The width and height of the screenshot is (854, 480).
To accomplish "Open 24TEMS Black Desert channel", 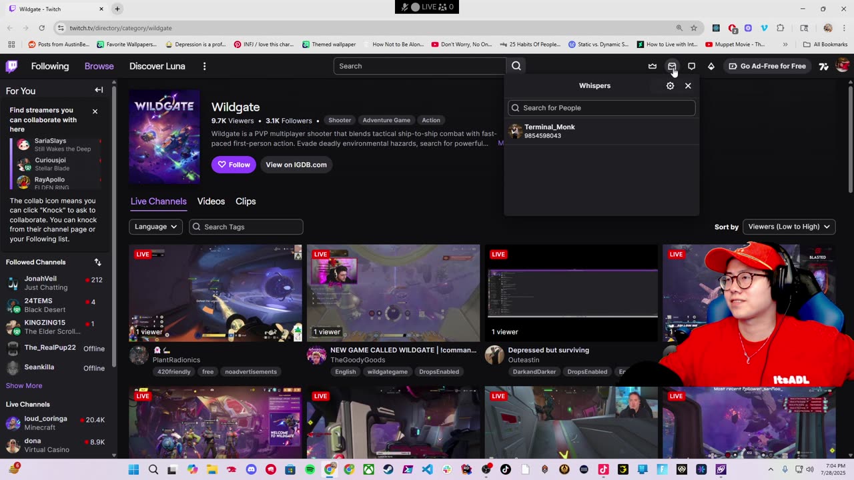I will [55, 305].
